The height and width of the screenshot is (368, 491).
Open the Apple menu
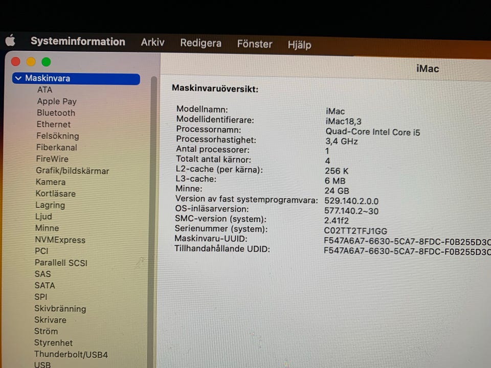[10, 40]
